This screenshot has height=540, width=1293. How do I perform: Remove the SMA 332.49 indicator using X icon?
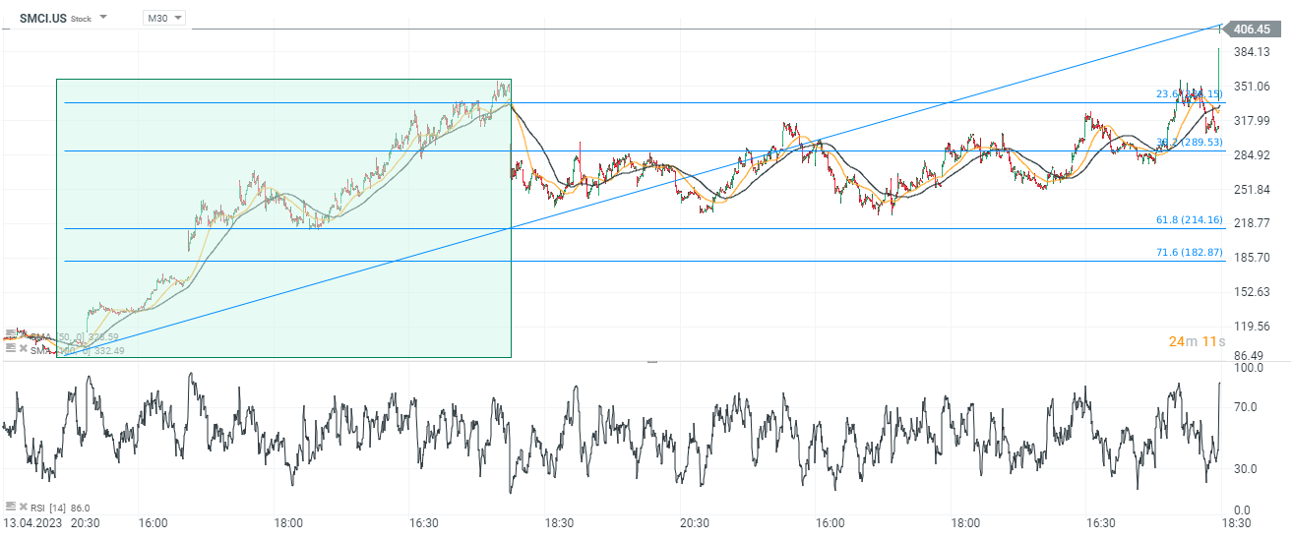click(x=24, y=348)
